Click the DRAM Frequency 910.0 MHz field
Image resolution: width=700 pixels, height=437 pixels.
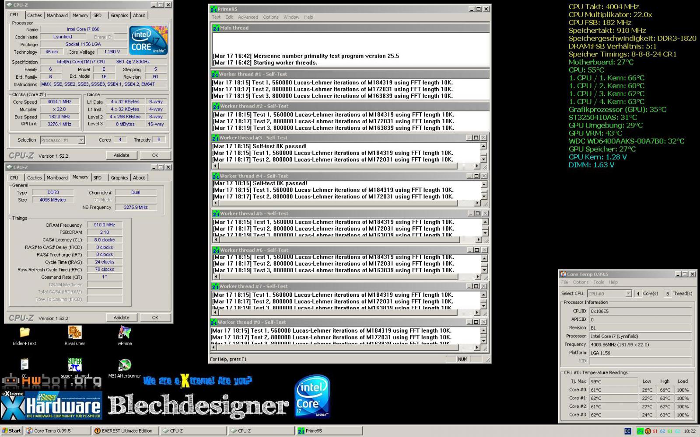(105, 225)
